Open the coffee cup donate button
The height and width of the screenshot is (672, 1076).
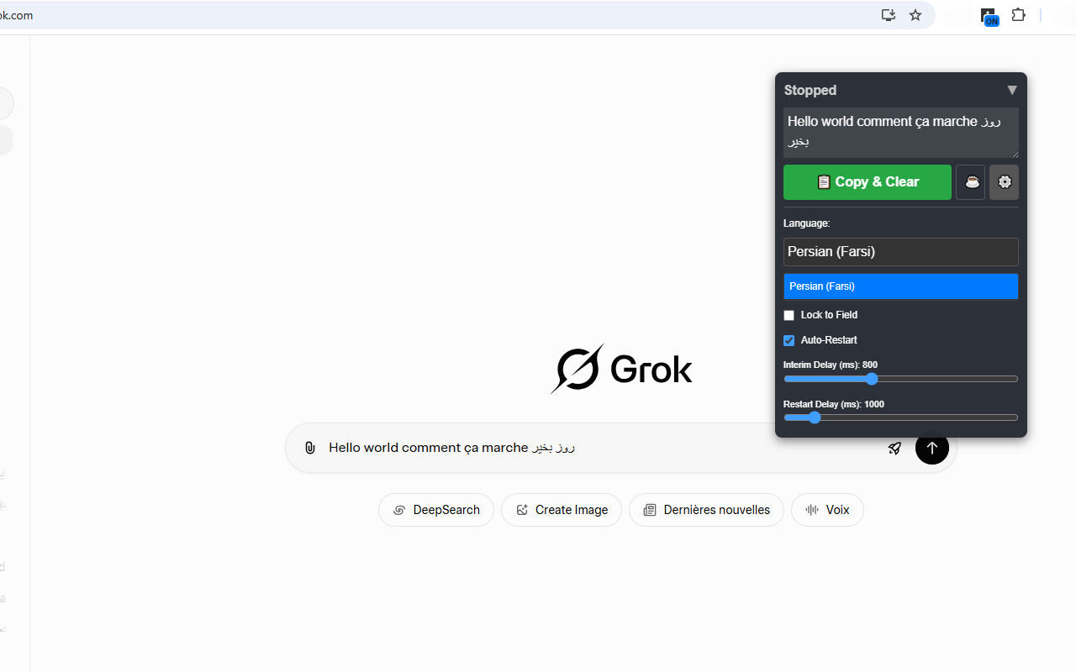point(971,182)
